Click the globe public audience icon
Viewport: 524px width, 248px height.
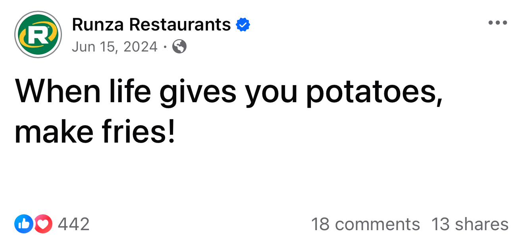(x=179, y=47)
